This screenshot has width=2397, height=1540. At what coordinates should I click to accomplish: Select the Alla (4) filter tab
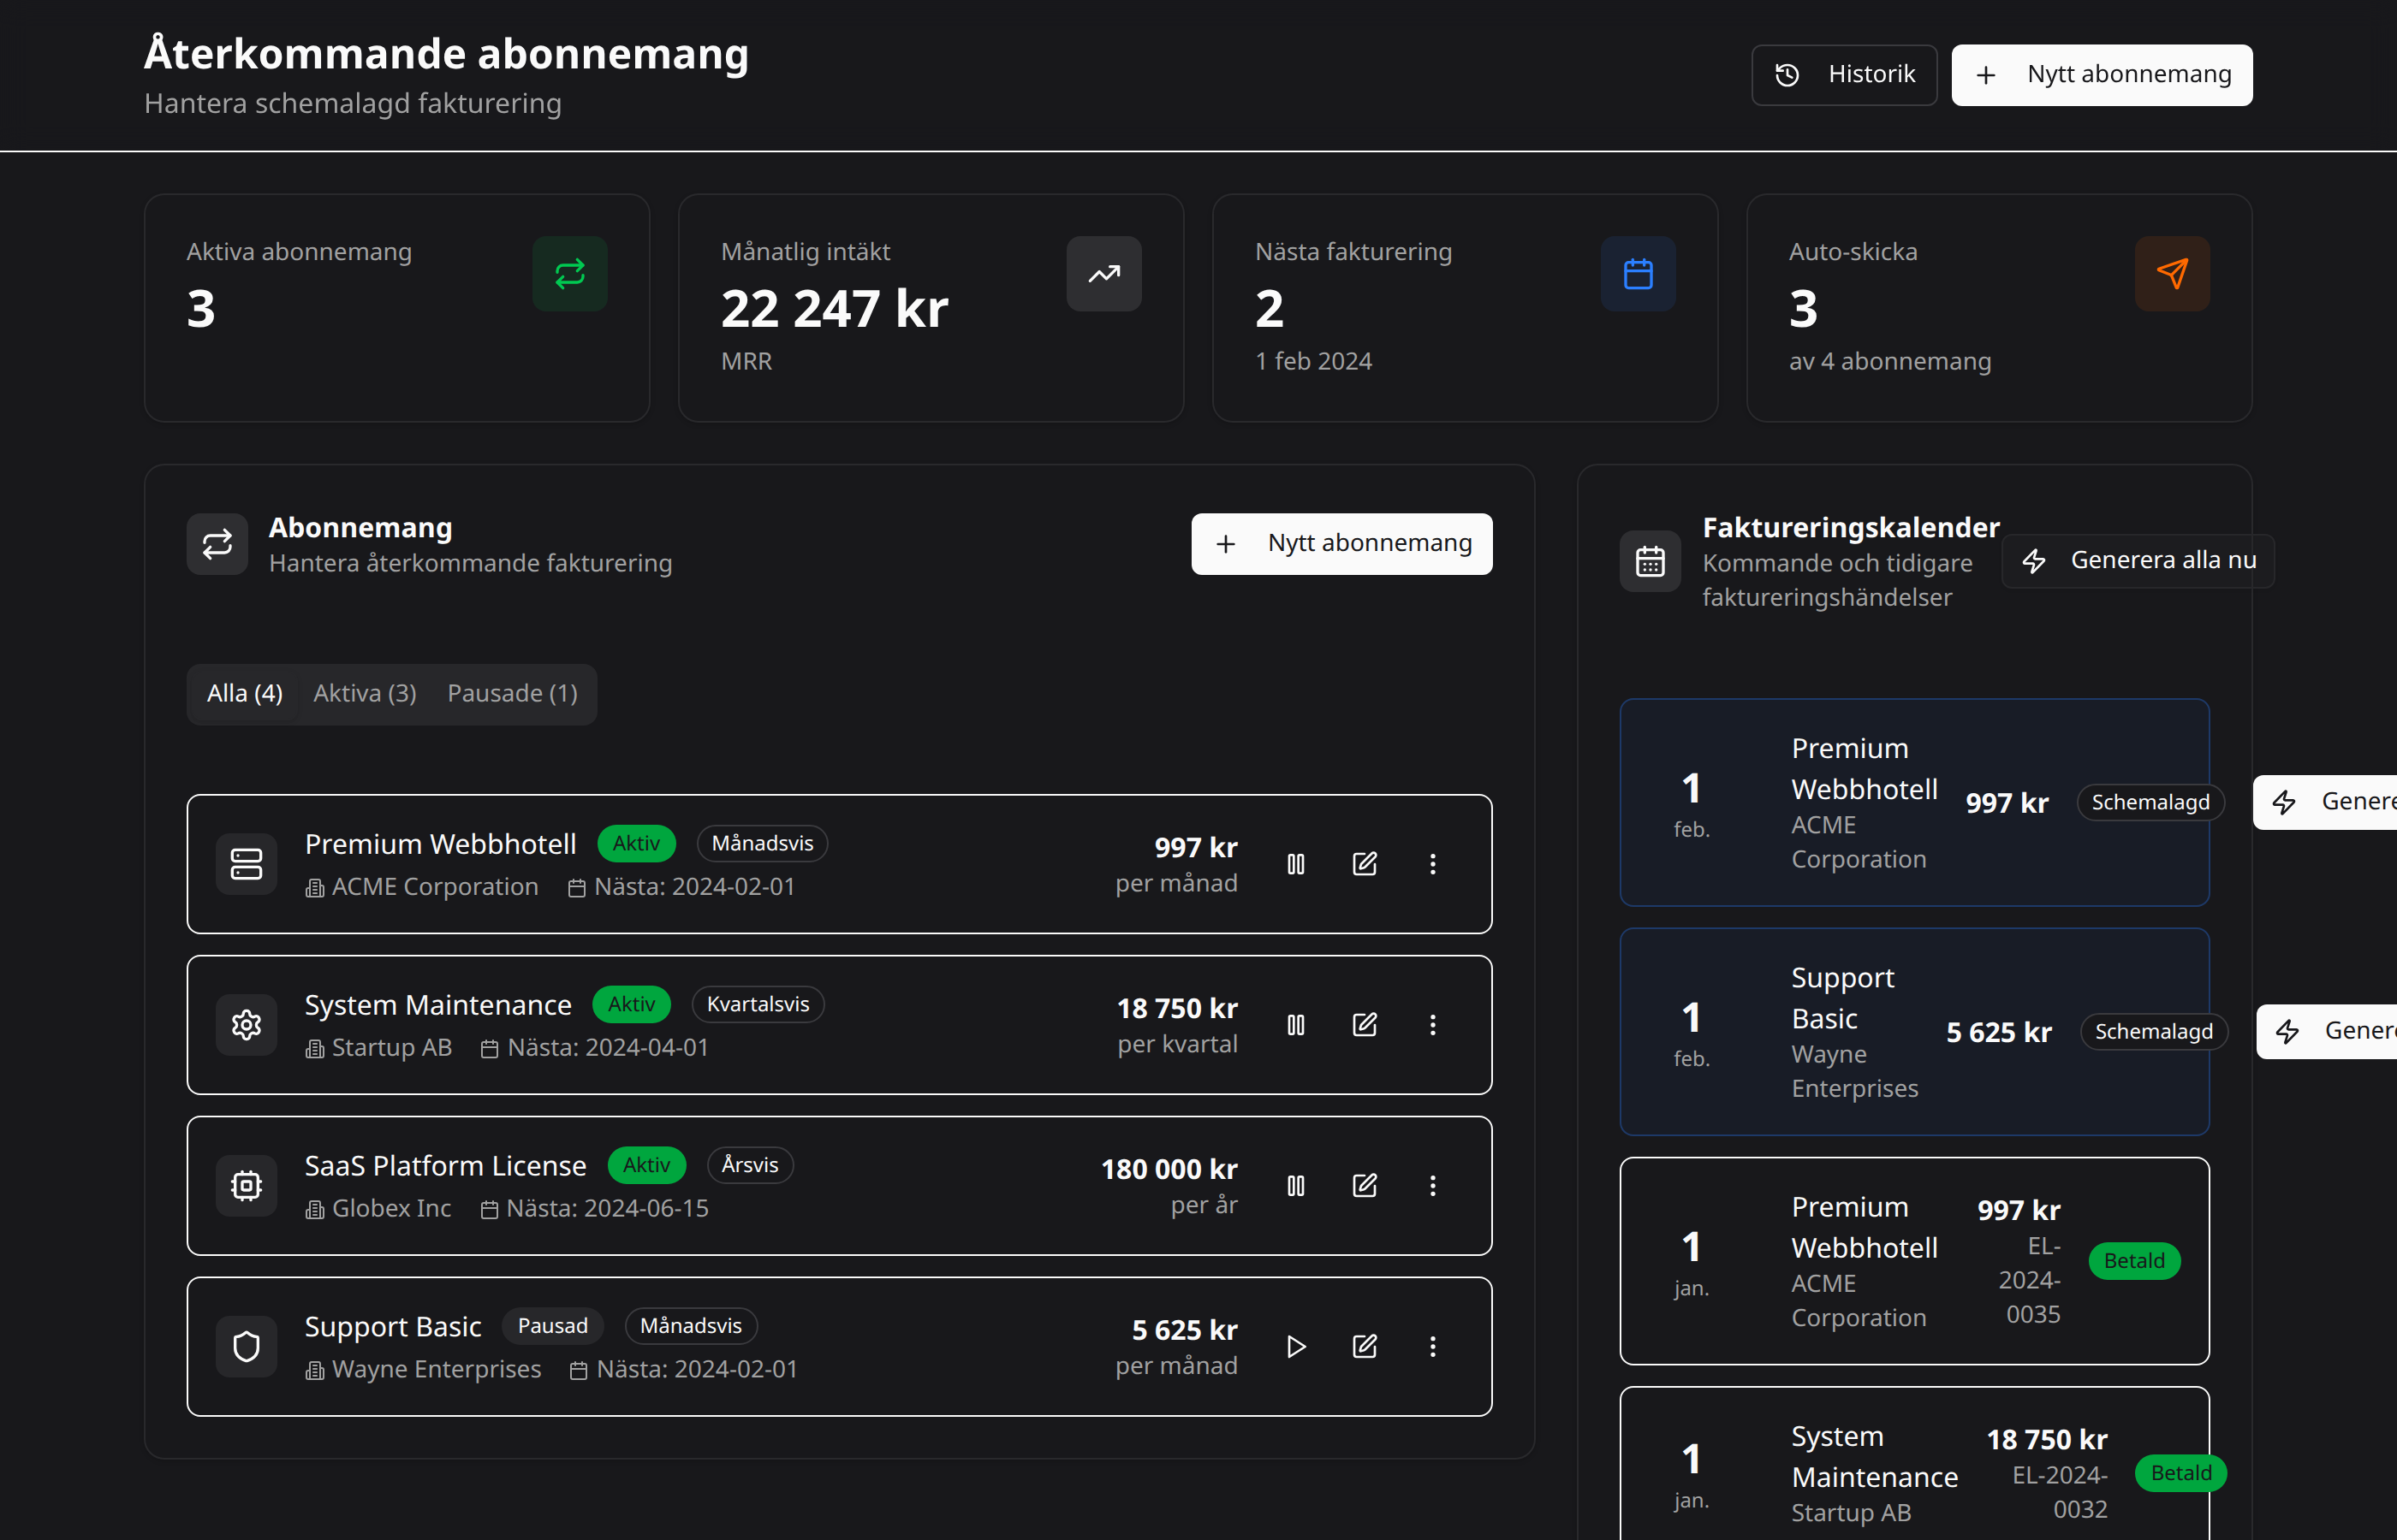coord(243,693)
